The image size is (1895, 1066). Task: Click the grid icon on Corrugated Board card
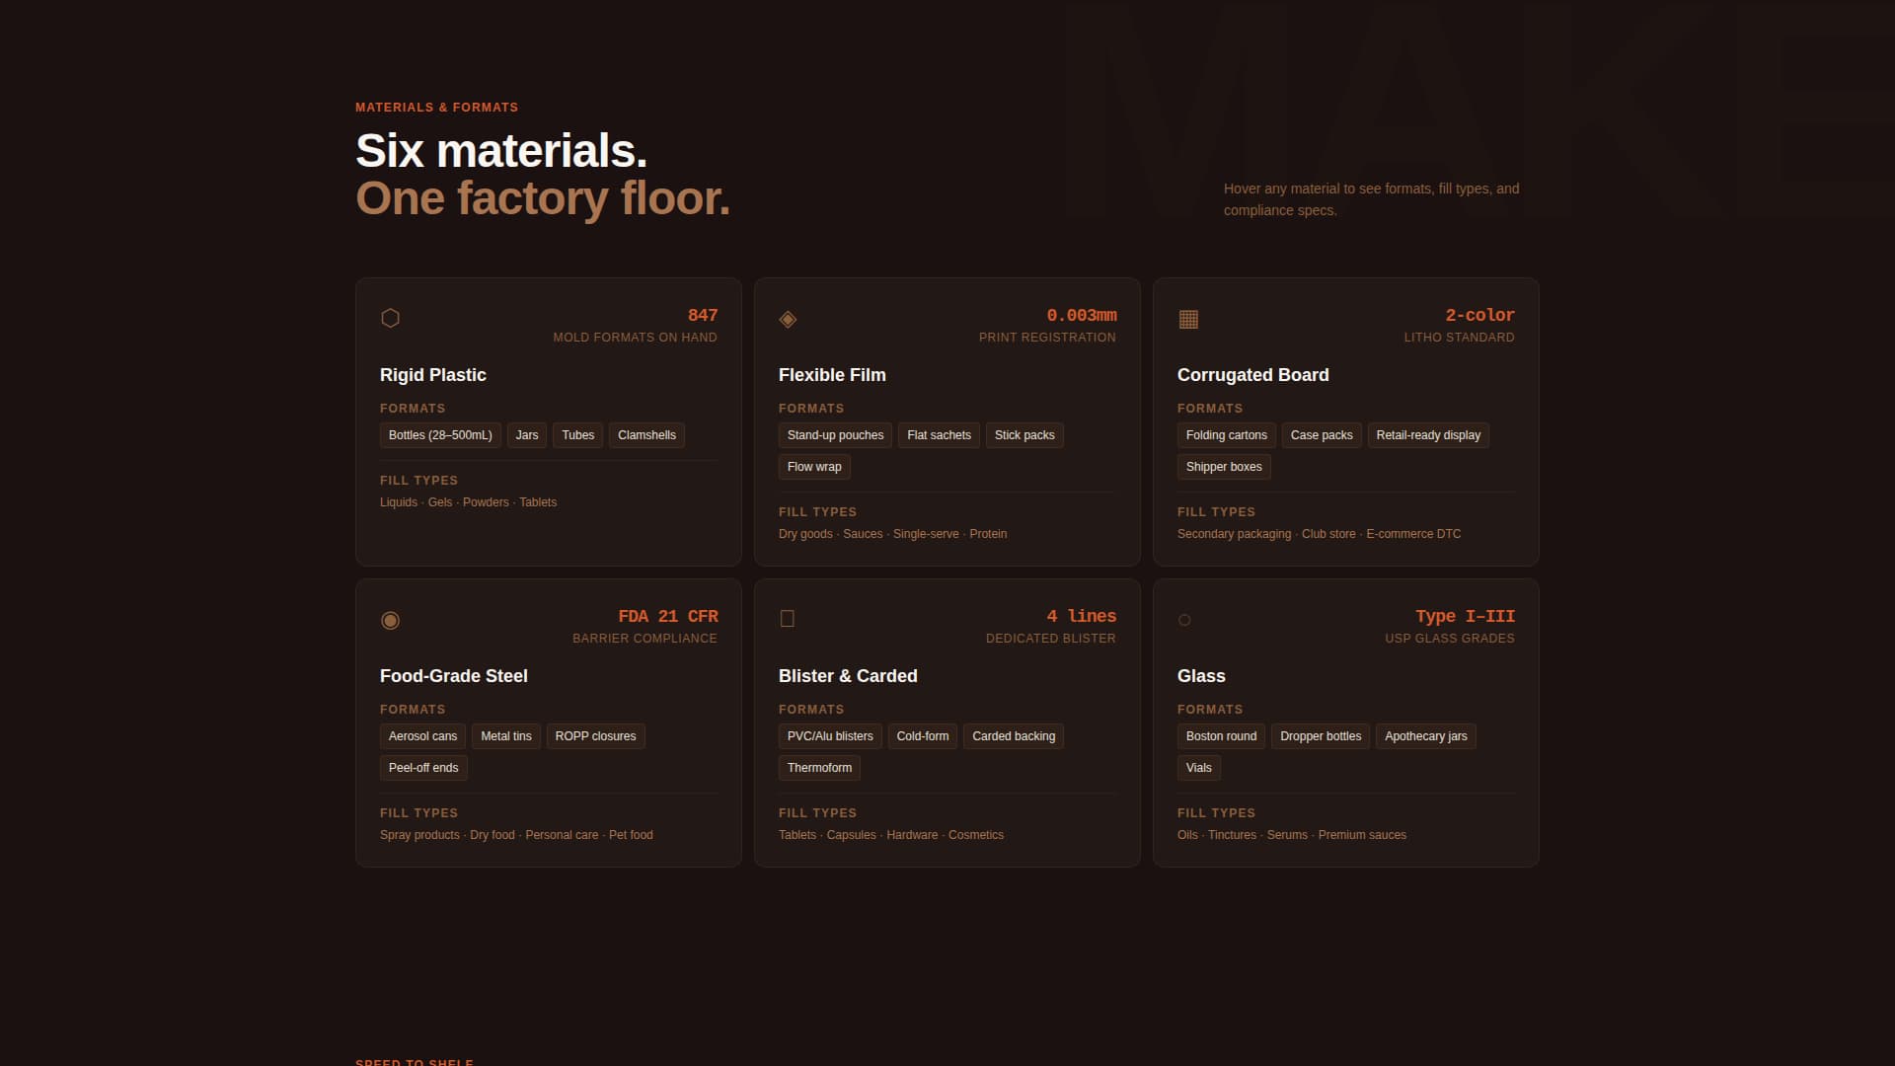pos(1187,319)
